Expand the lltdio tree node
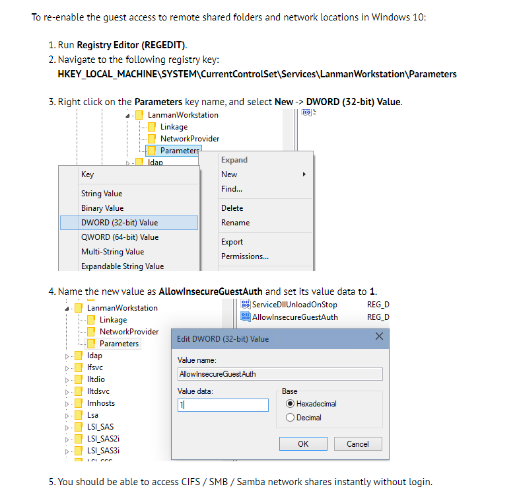517x499 pixels. (67, 380)
